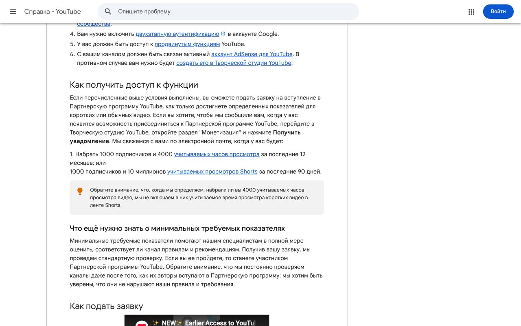Click the bold text Получить уведомление

click(185, 137)
